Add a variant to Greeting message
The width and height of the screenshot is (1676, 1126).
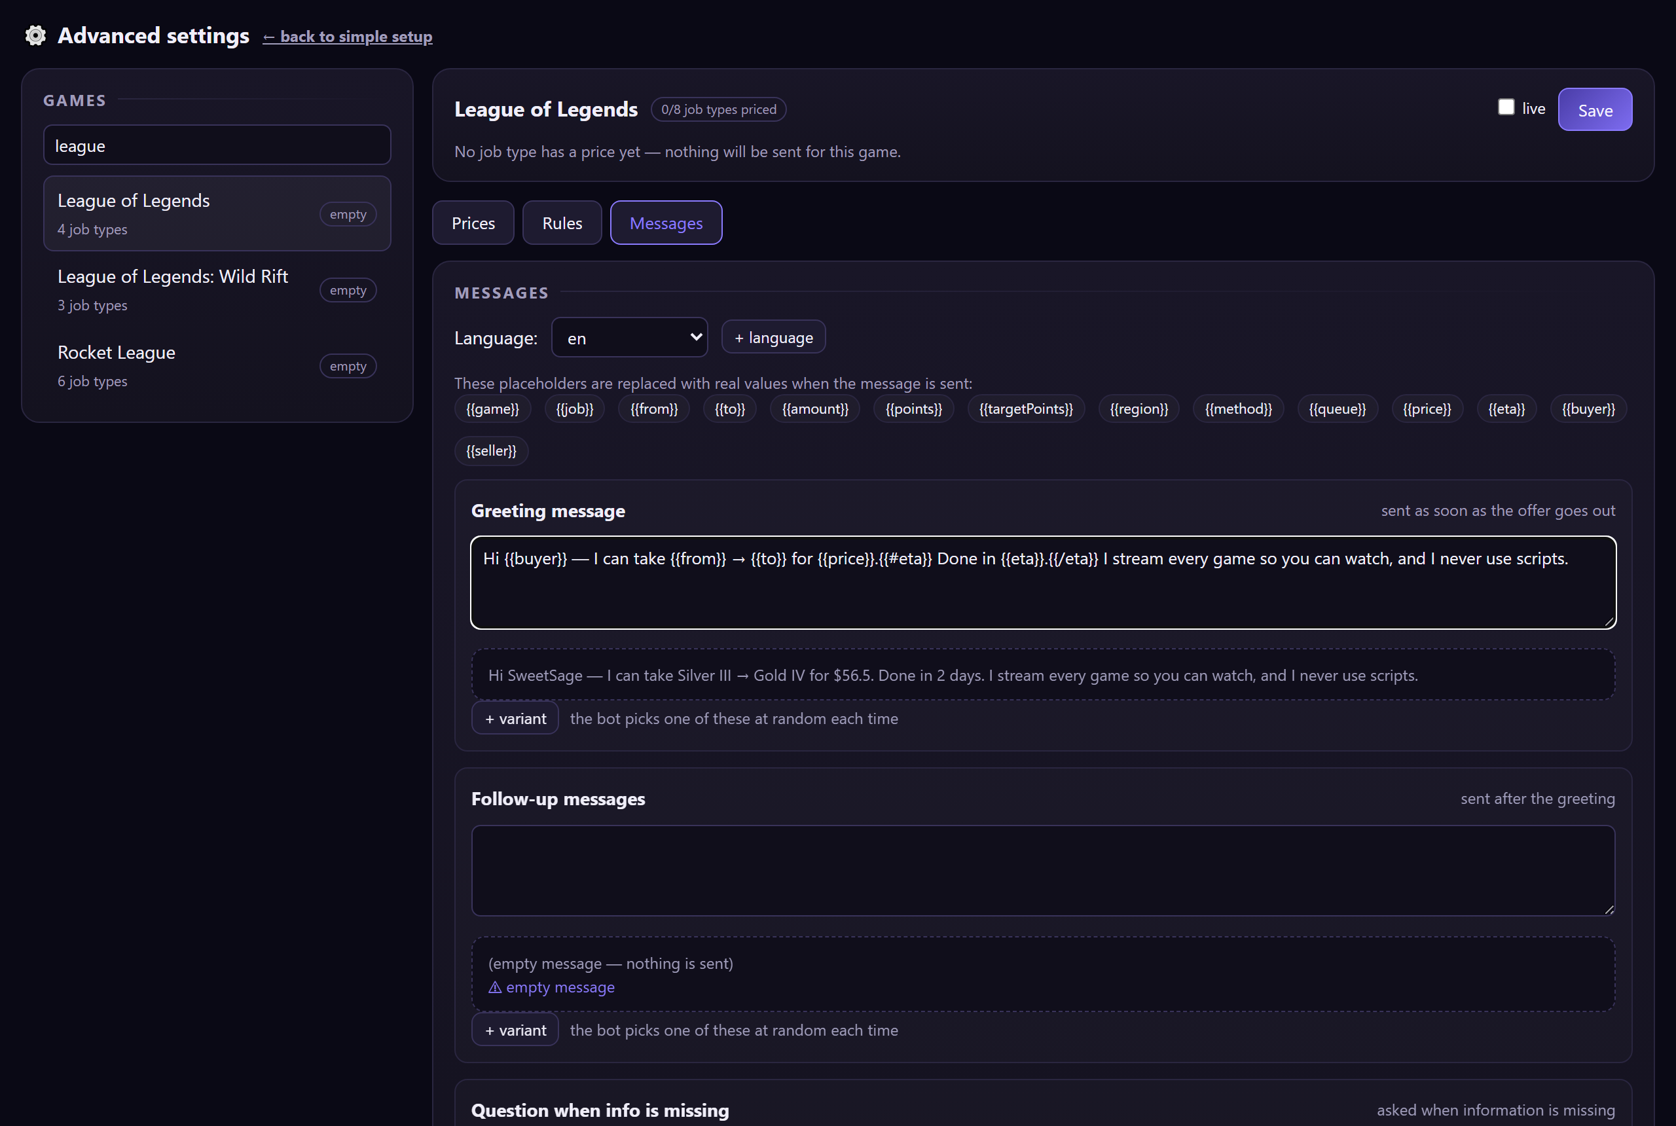tap(515, 718)
